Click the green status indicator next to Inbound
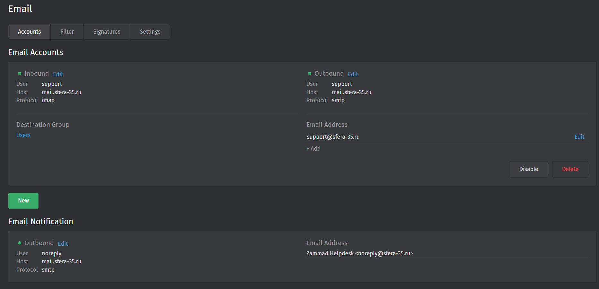 (19, 73)
